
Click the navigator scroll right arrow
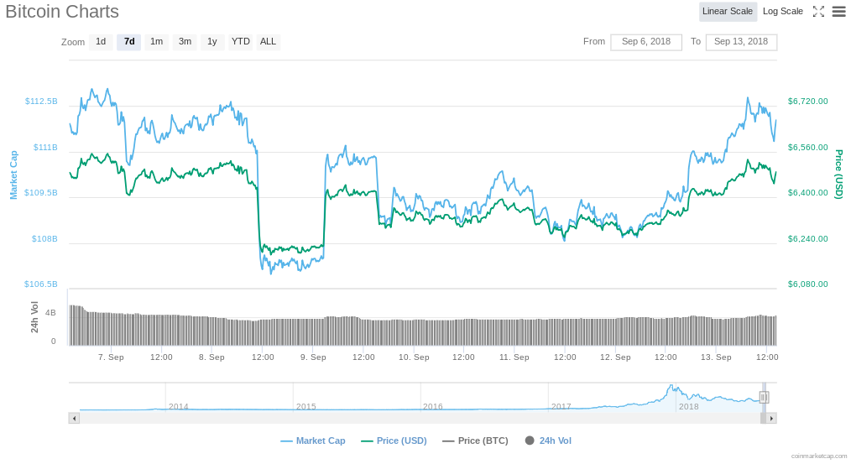771,419
